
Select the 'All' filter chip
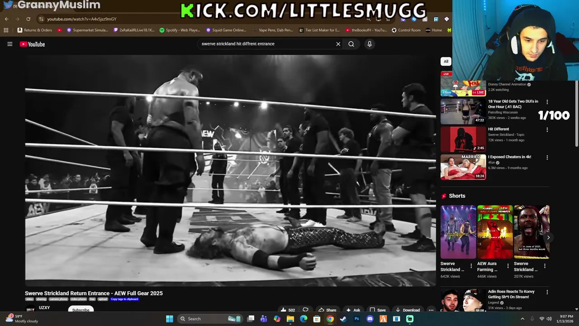click(x=446, y=62)
